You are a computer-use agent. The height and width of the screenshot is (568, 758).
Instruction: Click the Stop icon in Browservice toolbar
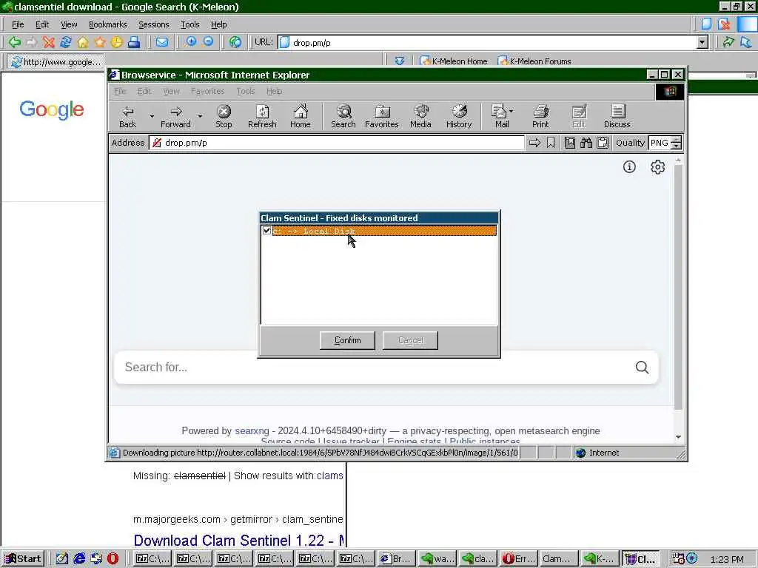[x=224, y=116]
